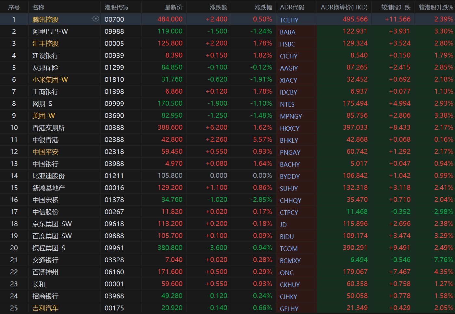This screenshot has height=314, width=455.
Task: Click the ADR换算价(HKD) column header
Action: click(344, 7)
